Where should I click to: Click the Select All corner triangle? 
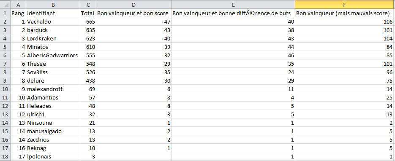tap(5, 4)
